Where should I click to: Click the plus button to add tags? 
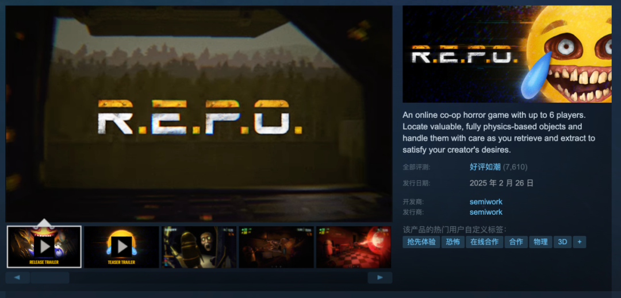tap(580, 242)
